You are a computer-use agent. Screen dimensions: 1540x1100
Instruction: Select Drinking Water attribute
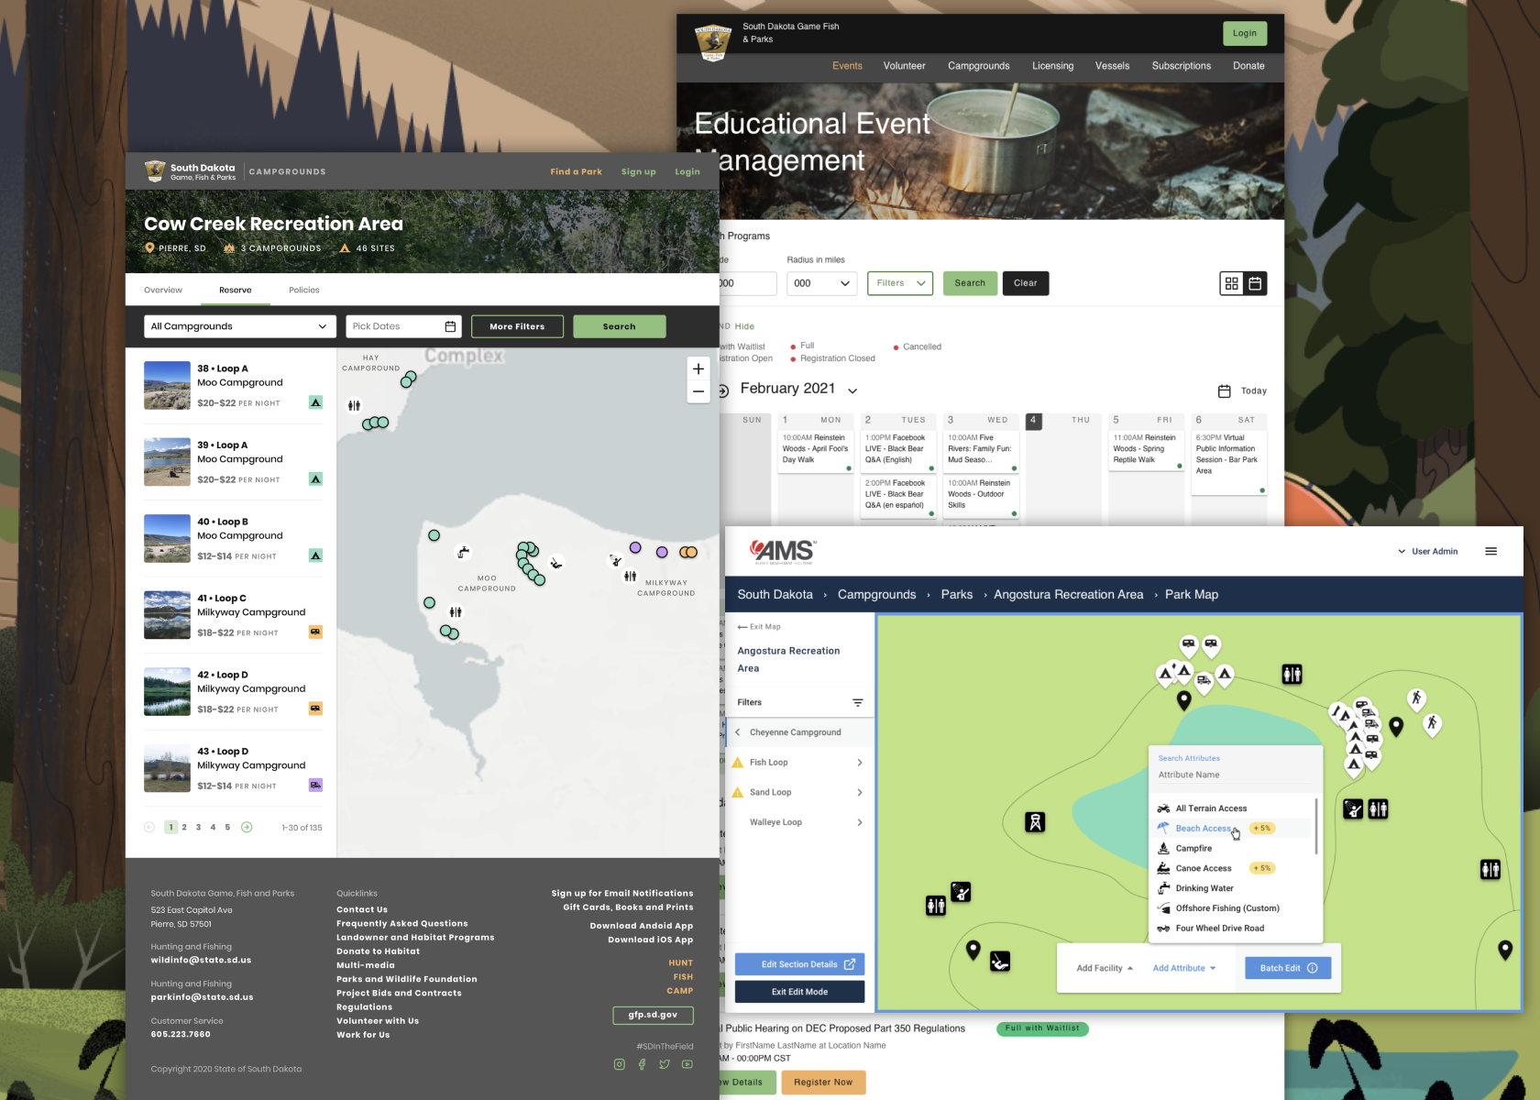[1204, 888]
